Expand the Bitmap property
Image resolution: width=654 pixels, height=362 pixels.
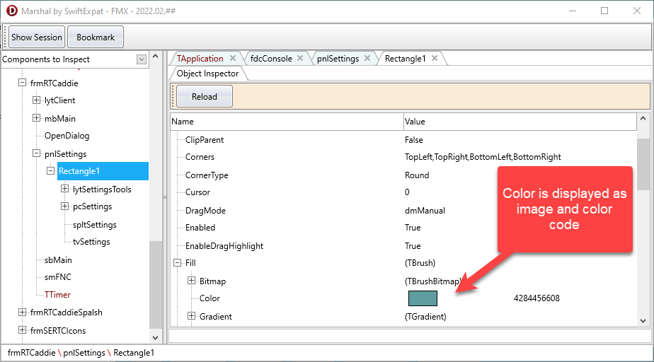[x=191, y=281]
